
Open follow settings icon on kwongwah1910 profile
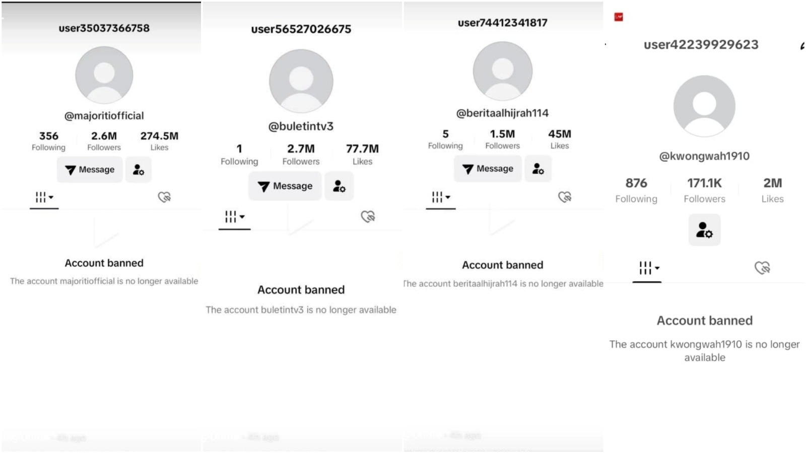pyautogui.click(x=704, y=230)
